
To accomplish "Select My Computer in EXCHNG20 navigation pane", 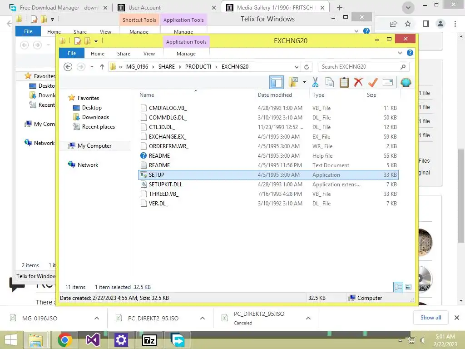I will [94, 146].
